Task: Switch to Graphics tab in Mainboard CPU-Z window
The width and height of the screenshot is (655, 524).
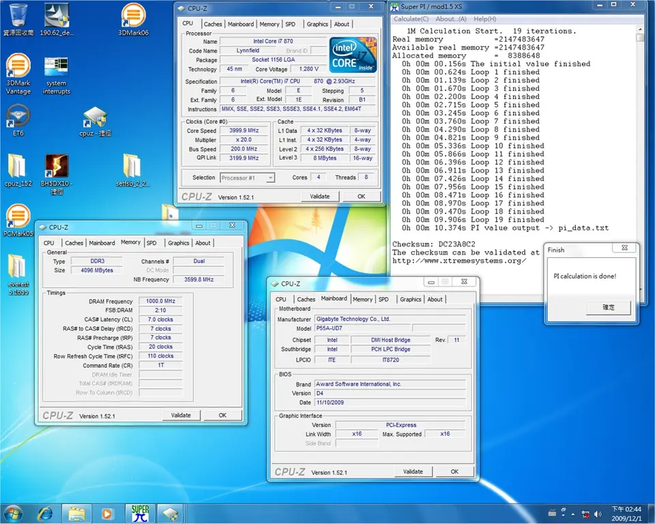Action: [410, 300]
